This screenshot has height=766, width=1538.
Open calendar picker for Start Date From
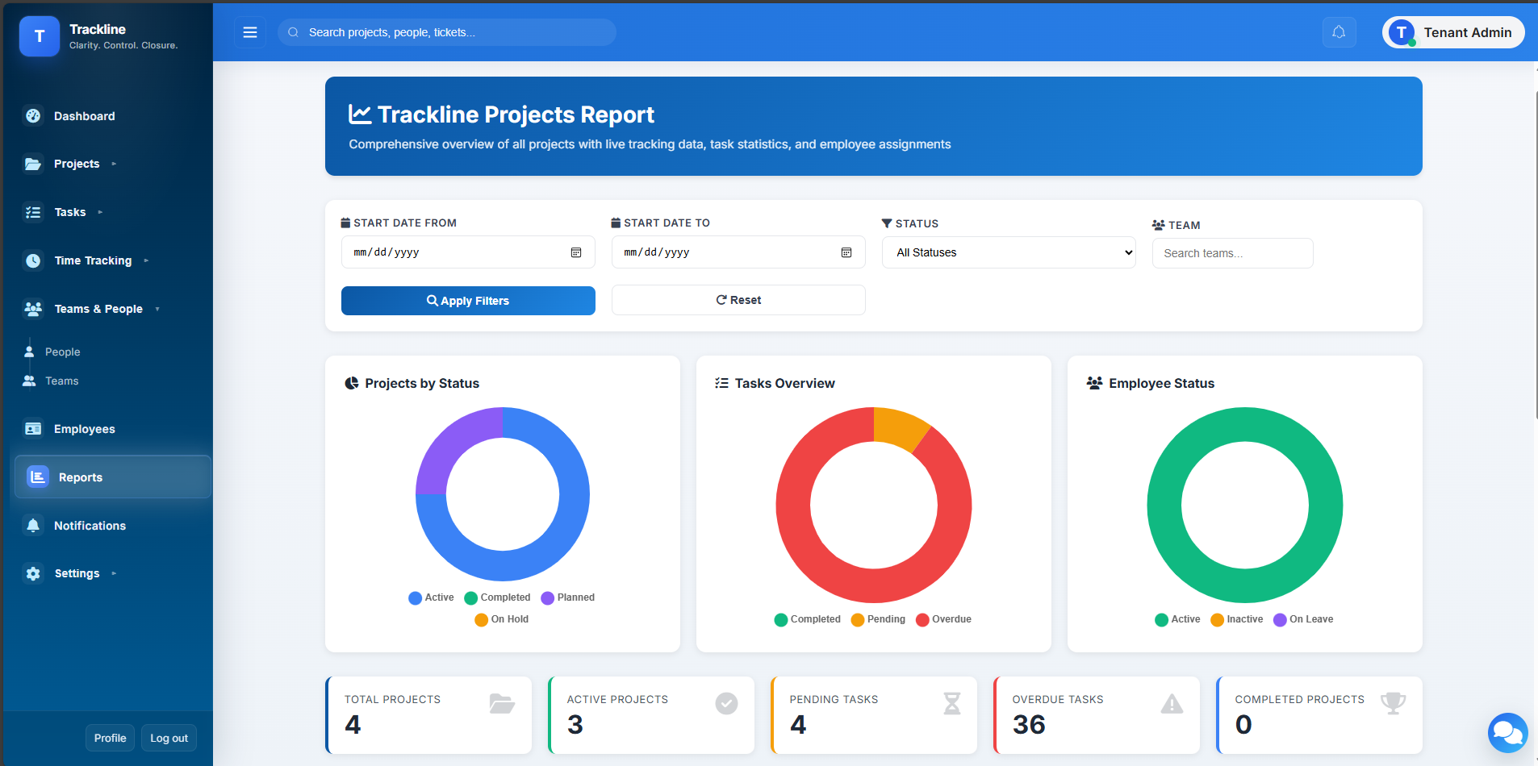pos(576,252)
